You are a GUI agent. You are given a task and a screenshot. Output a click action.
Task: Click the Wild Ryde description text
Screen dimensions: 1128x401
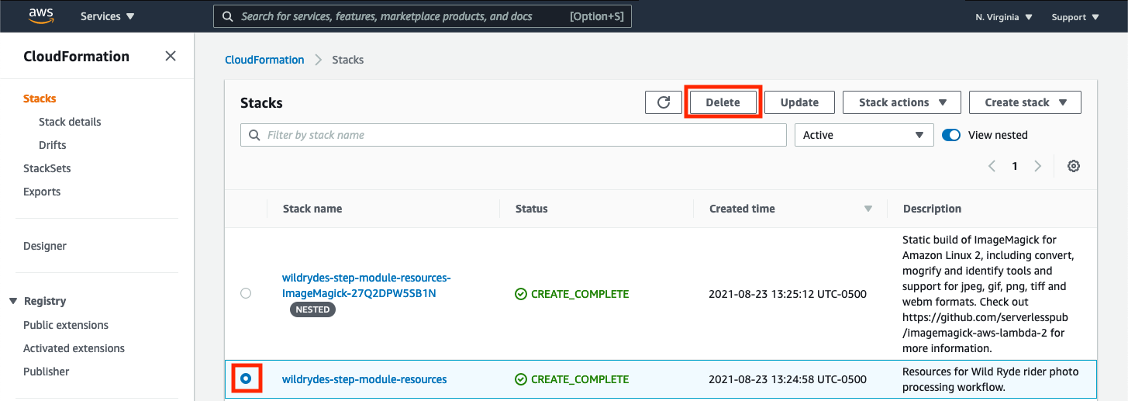[x=989, y=379]
